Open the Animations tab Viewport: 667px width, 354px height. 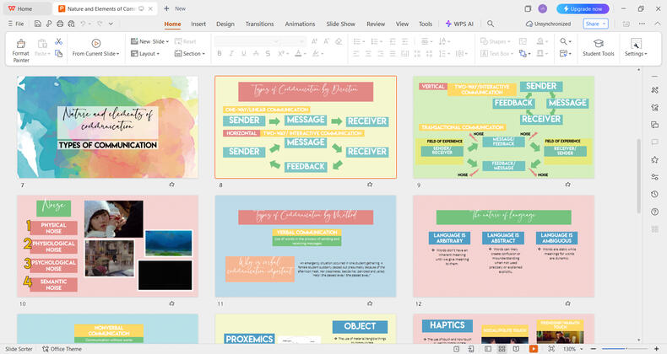300,24
